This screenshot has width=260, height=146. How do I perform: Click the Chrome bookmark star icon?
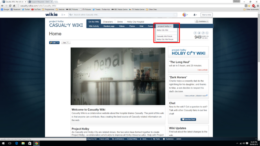pos(249,6)
